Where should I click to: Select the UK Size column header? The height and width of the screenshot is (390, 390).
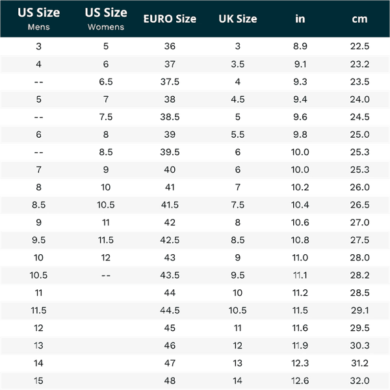click(x=238, y=19)
